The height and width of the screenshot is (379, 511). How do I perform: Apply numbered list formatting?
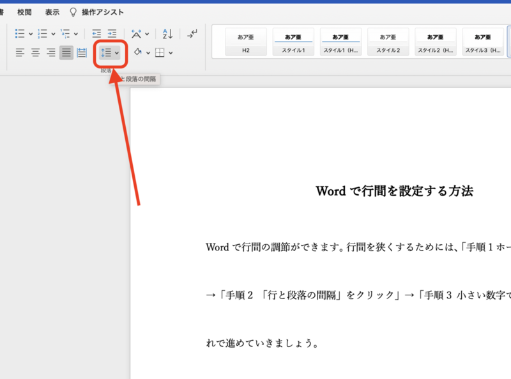point(41,33)
